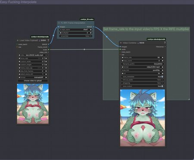Collapse the Video Combine node
This screenshot has height=160, width=194.
[x=121, y=43]
